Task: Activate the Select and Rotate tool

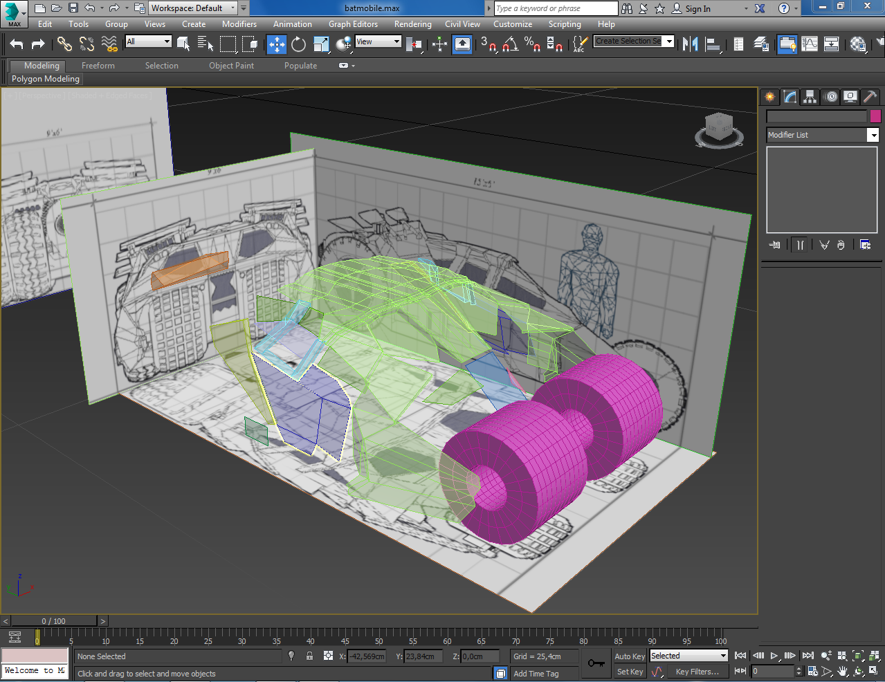Action: click(x=299, y=44)
